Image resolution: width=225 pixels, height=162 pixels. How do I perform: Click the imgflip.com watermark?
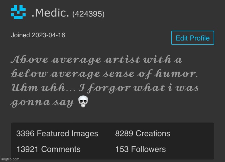coord(10,159)
